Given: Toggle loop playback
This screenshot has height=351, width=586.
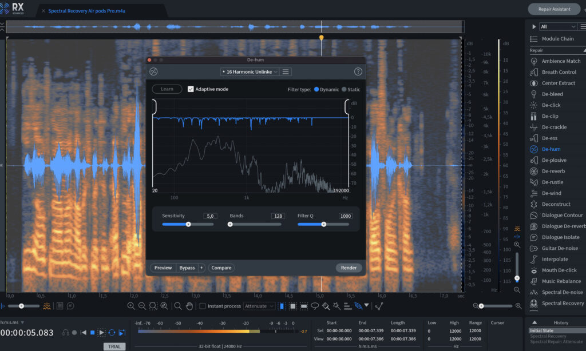Looking at the screenshot, I should pos(112,332).
